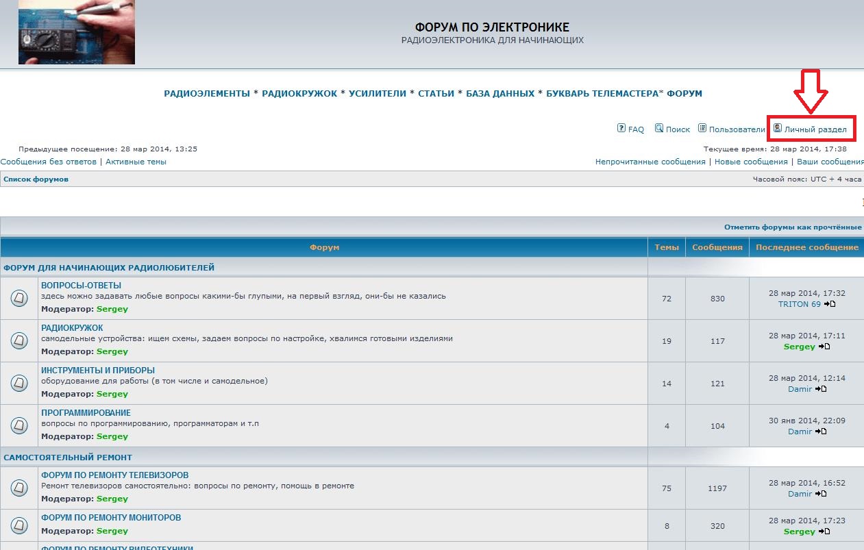Screen dimensions: 864x550
Task: Open УСИЛИТЕЛИ navigation item
Action: point(378,94)
